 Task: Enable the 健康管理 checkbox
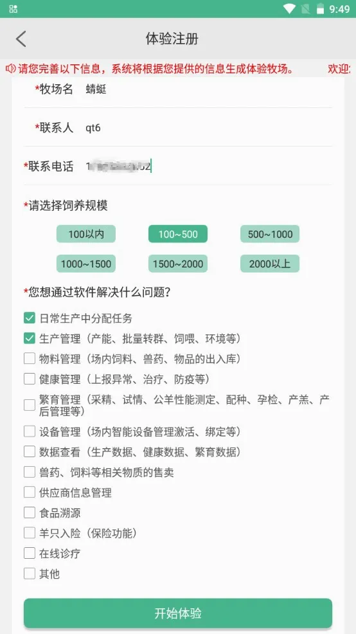coord(30,379)
